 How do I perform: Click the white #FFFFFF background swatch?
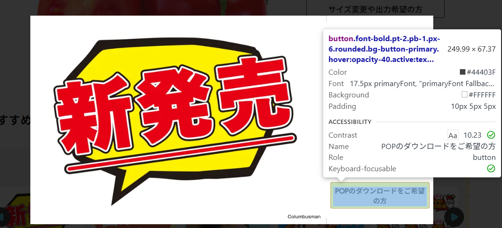pyautogui.click(x=465, y=95)
